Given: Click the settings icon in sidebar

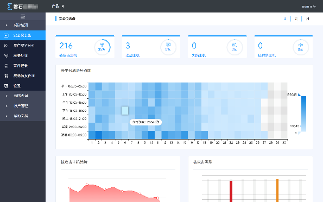Looking at the screenshot, I should tap(7, 86).
